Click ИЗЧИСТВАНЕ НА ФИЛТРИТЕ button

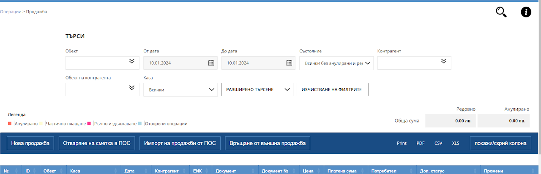(333, 90)
